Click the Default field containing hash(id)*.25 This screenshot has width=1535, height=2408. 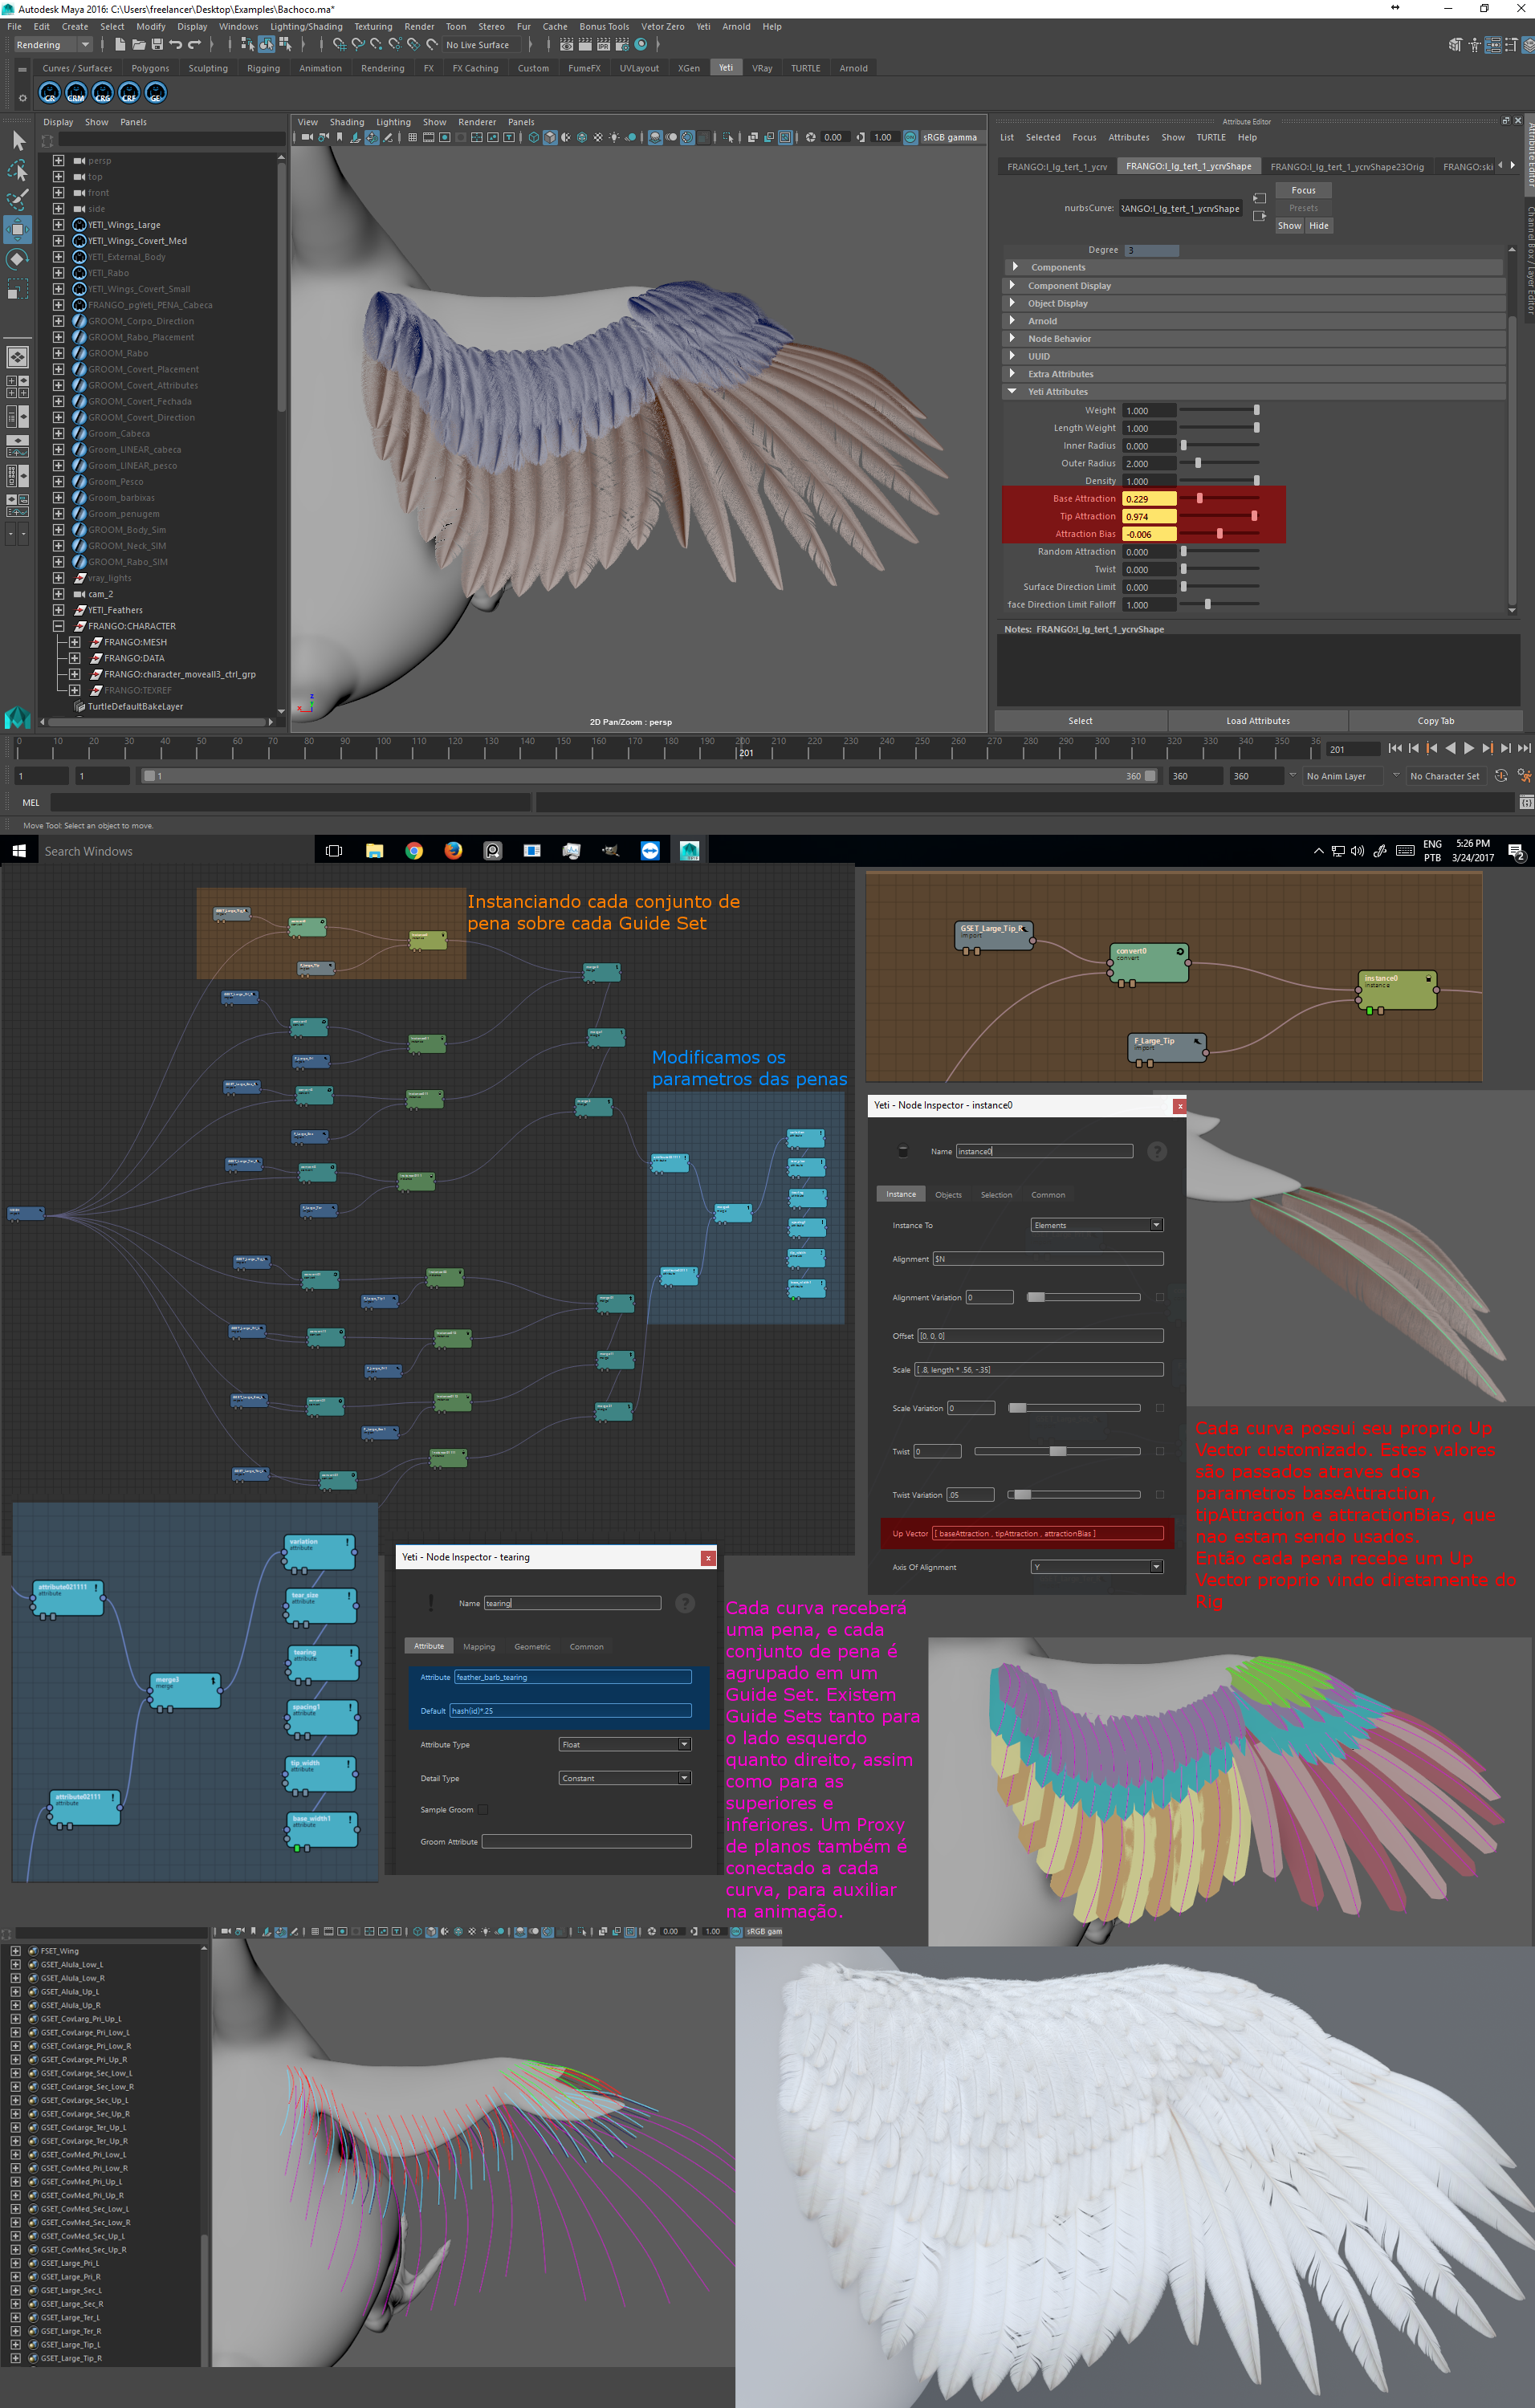(570, 1710)
